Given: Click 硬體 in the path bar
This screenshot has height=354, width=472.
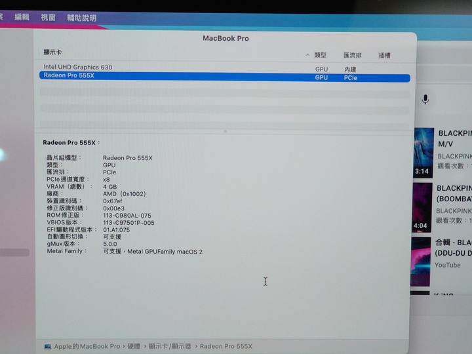Looking at the screenshot, I should coord(134,347).
